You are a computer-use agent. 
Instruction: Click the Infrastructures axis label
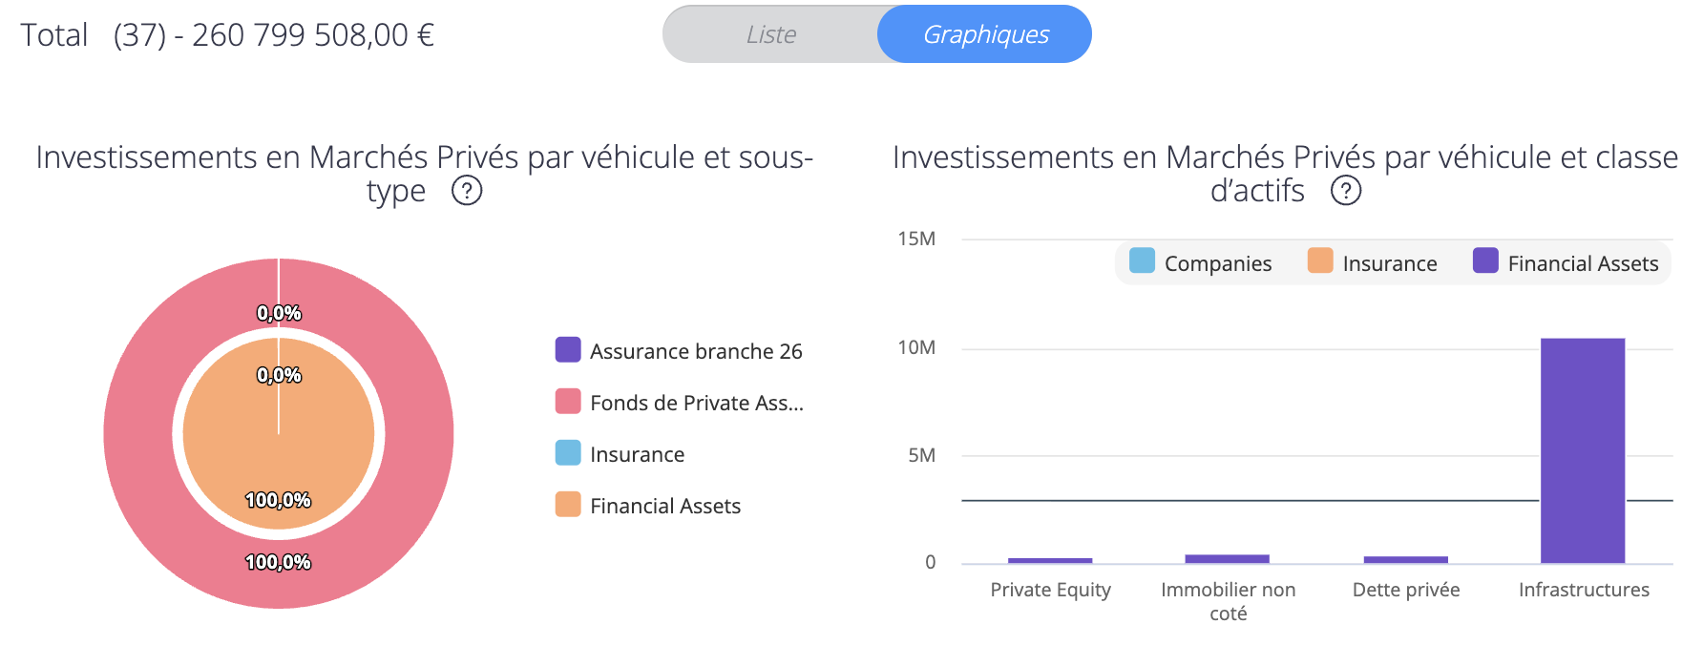click(1584, 590)
